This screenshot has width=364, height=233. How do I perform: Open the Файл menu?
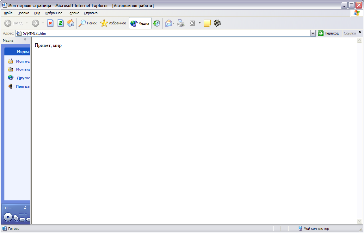tap(8, 13)
